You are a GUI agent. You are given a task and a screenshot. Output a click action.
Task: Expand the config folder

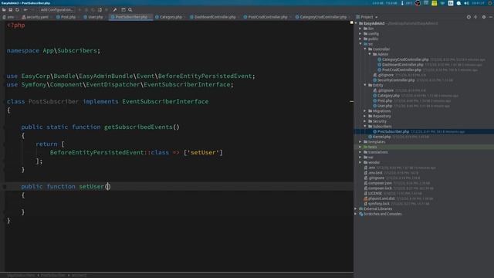coord(360,34)
